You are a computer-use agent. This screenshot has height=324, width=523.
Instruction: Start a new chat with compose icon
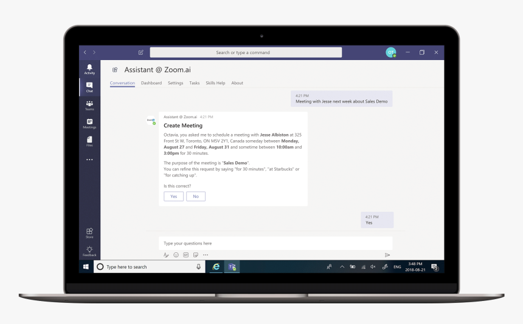pos(140,52)
